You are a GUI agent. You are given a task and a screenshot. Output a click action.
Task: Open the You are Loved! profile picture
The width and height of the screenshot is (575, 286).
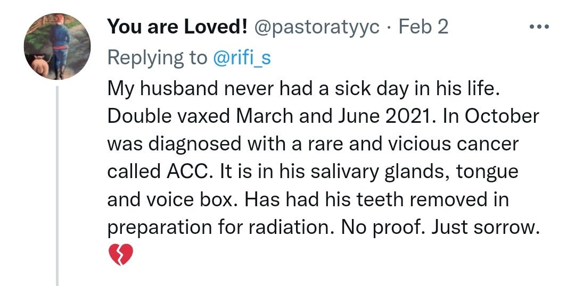[57, 46]
